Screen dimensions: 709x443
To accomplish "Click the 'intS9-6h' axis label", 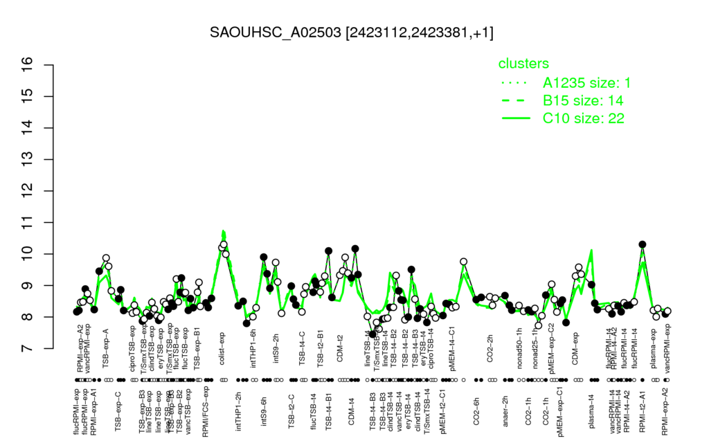I will coord(264,412).
